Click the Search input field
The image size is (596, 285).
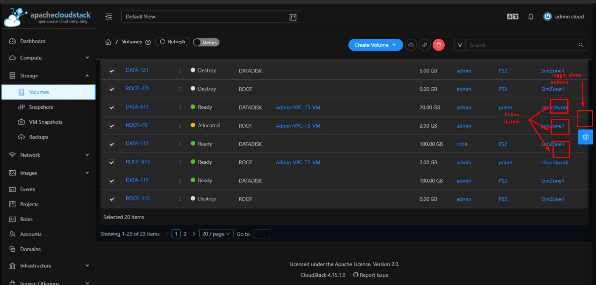(522, 45)
